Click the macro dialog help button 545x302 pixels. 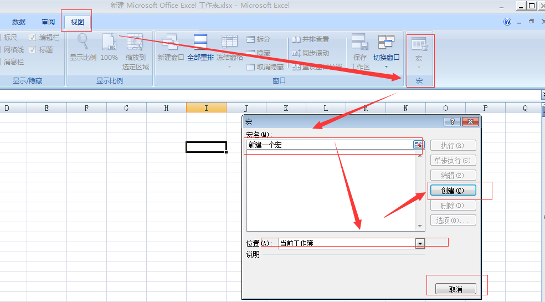coord(452,121)
